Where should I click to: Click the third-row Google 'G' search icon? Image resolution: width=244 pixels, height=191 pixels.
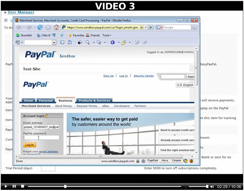point(62,42)
